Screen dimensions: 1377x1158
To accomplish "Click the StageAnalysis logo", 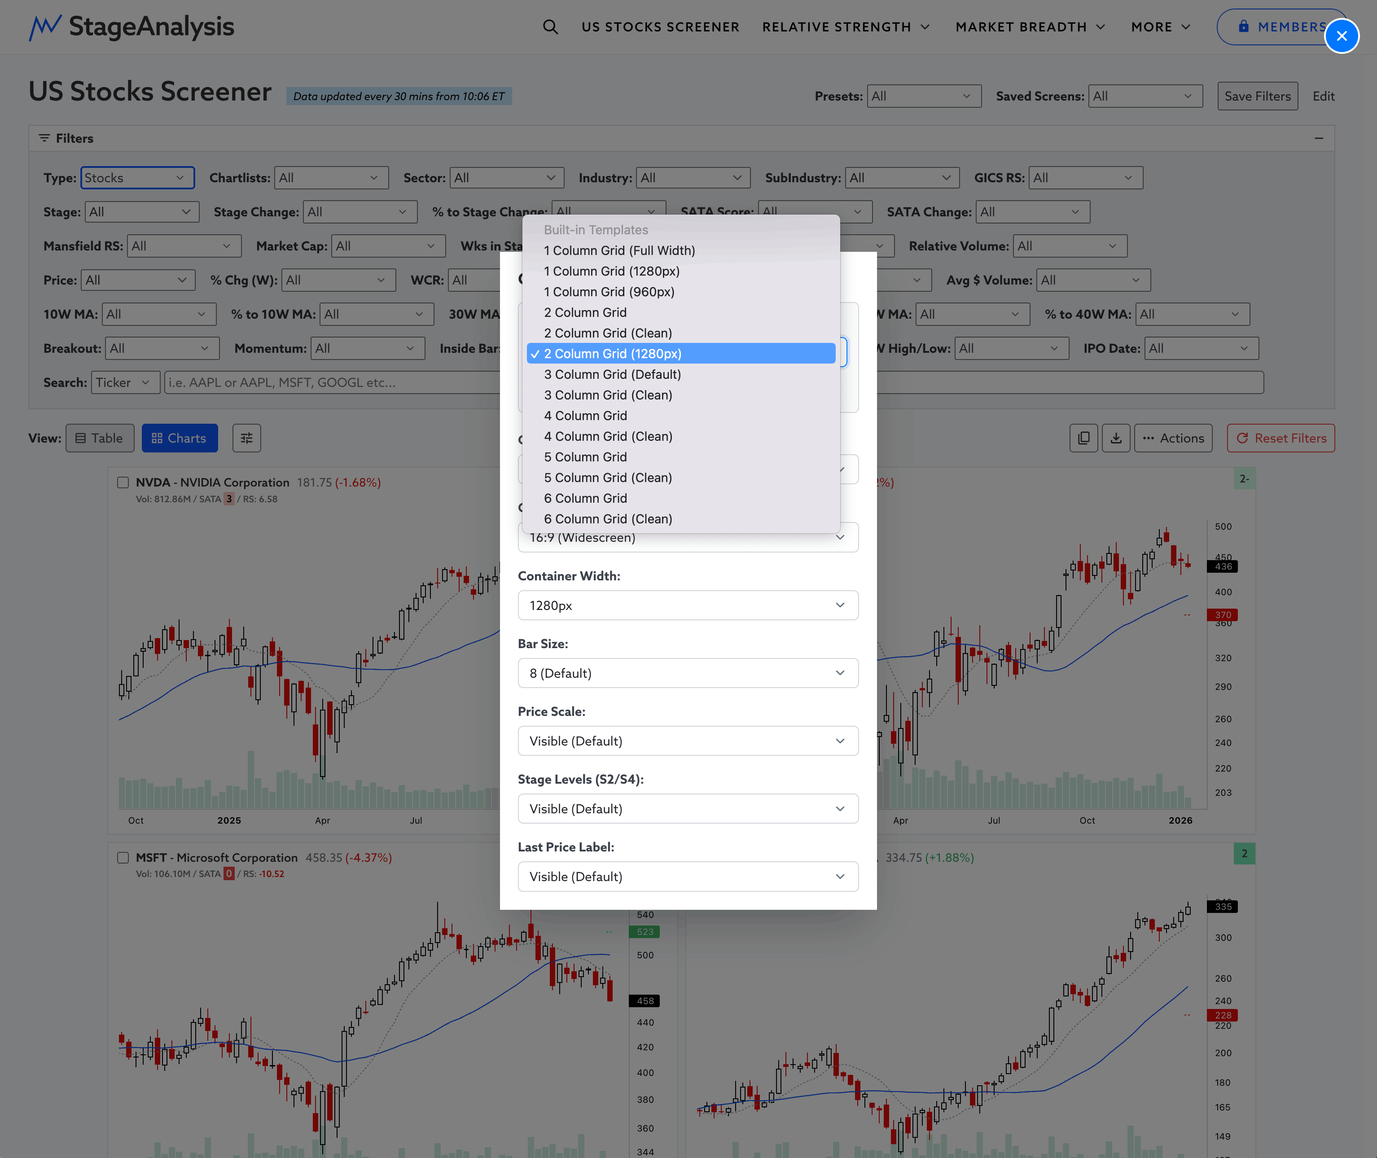I will coord(131,27).
